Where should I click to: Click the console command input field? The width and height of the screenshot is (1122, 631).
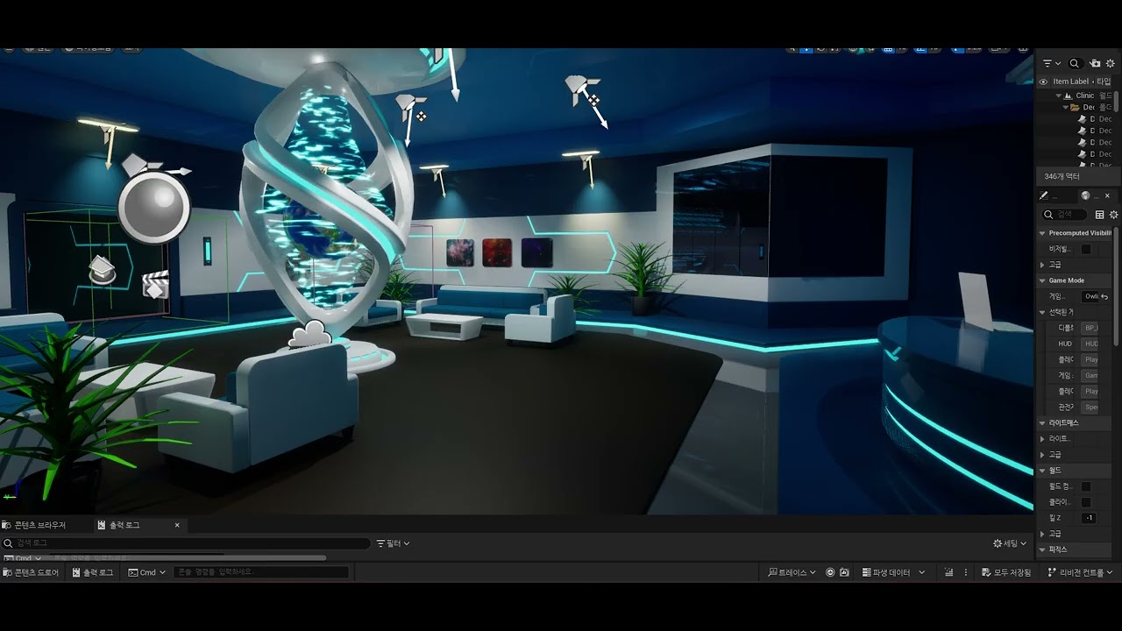260,572
